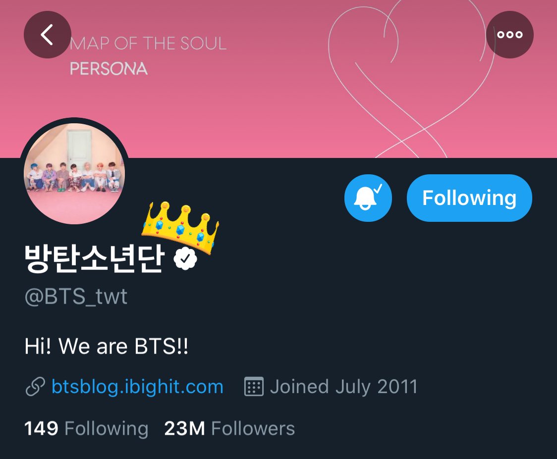View the 149 Following list
Viewport: 557px width, 459px height.
coord(86,428)
